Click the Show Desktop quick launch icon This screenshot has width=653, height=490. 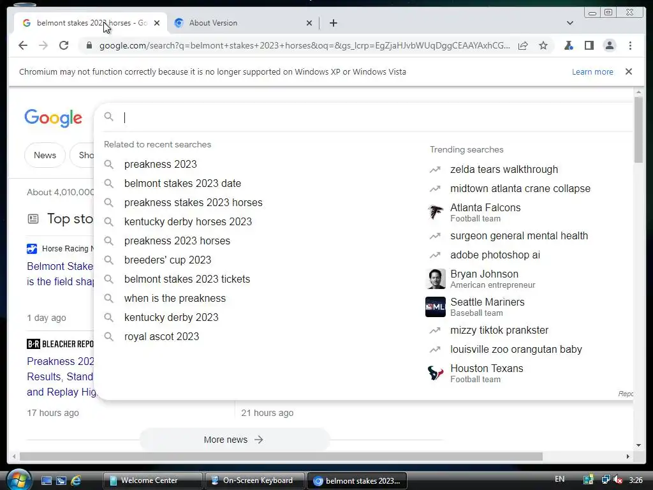click(47, 480)
